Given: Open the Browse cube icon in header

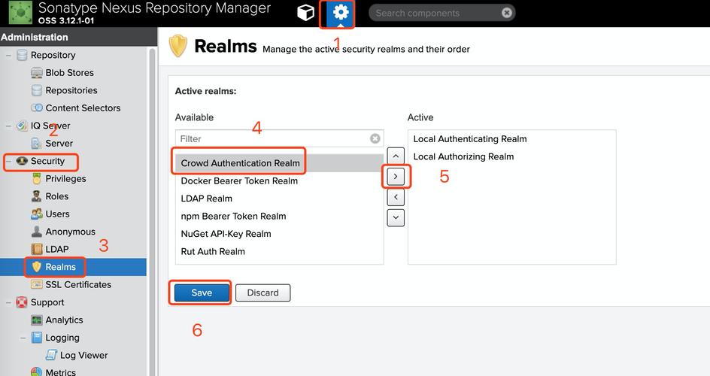Looking at the screenshot, I should click(x=305, y=13).
